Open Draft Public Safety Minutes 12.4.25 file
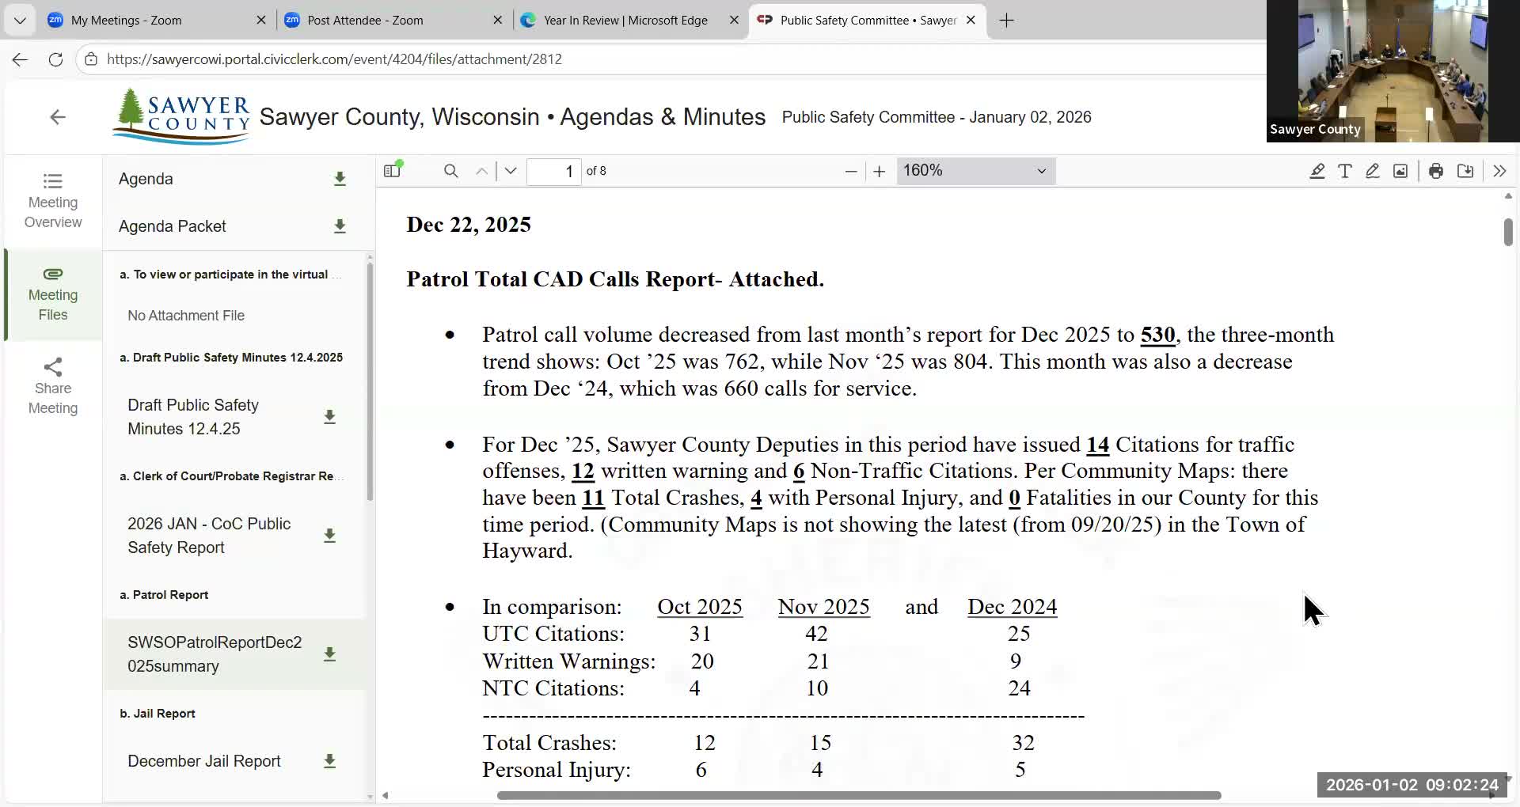This screenshot has height=807, width=1520. pyautogui.click(x=193, y=417)
